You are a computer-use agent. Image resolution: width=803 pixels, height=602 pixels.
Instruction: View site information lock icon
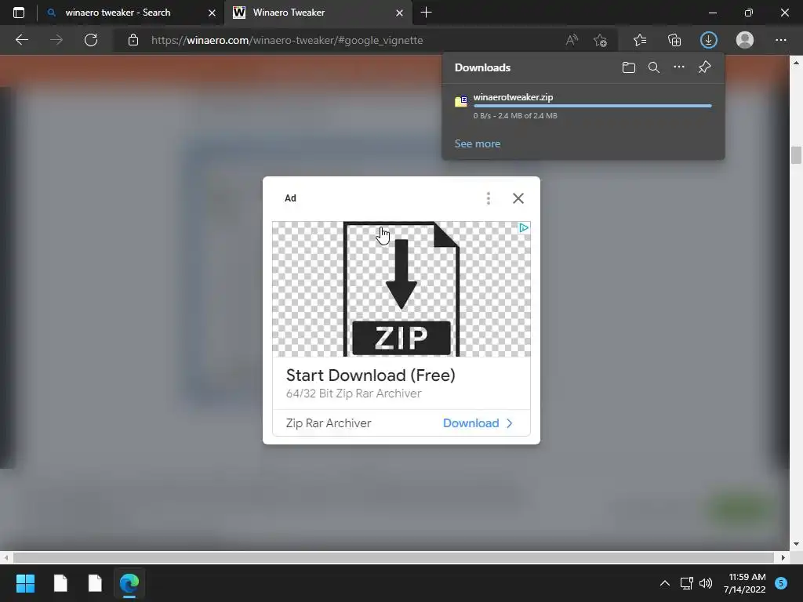point(133,40)
